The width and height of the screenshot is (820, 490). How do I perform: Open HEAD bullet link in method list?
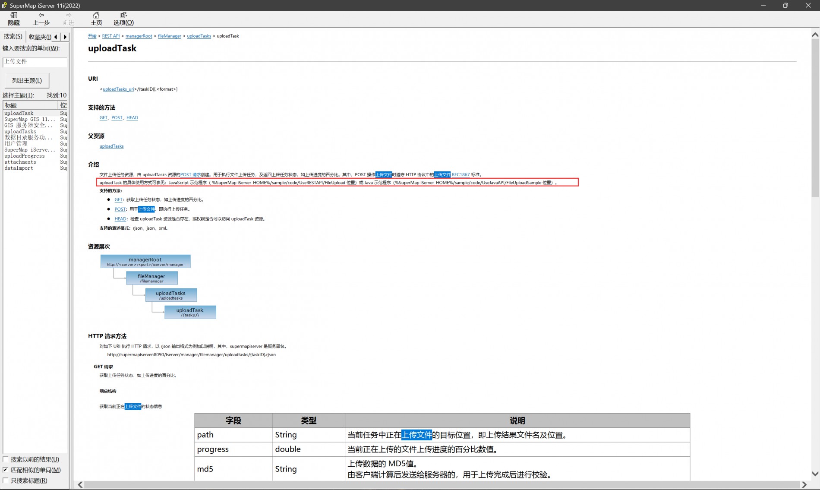coord(120,218)
